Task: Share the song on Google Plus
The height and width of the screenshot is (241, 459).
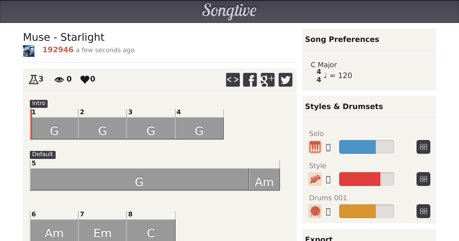Action: coord(267,79)
